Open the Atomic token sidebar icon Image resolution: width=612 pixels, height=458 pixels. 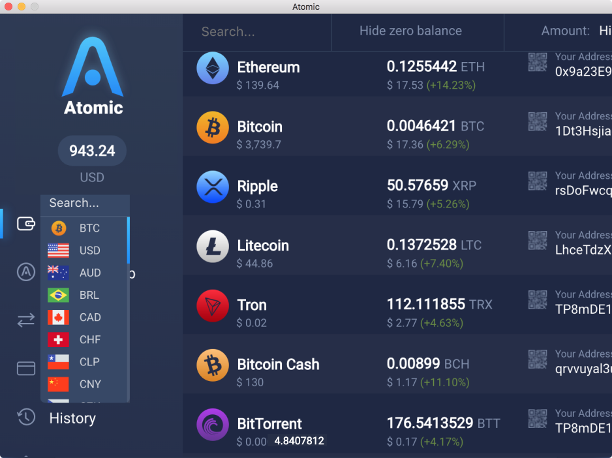[x=26, y=272]
